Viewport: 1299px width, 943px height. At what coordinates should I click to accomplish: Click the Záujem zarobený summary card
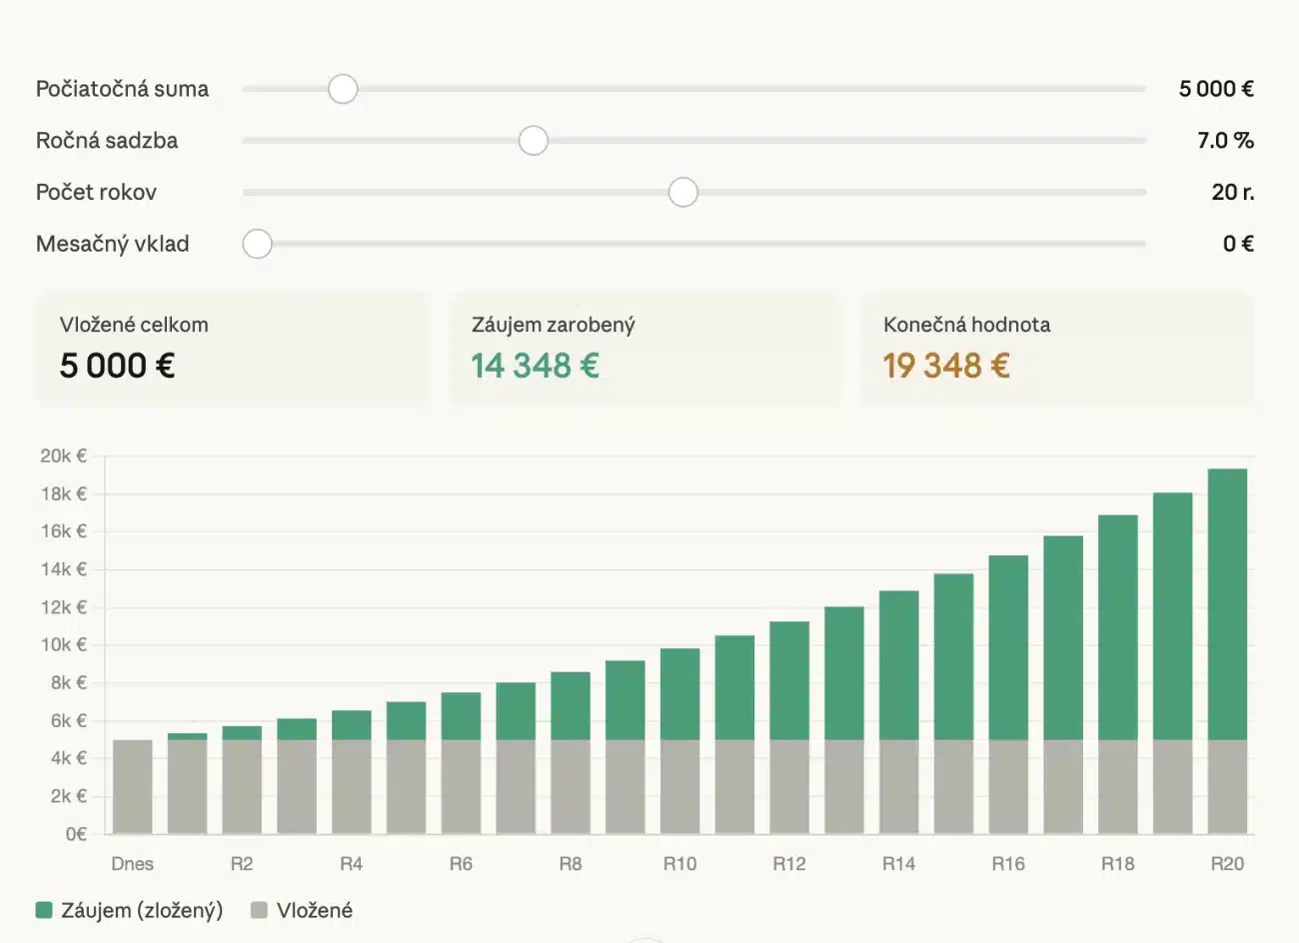[645, 349]
